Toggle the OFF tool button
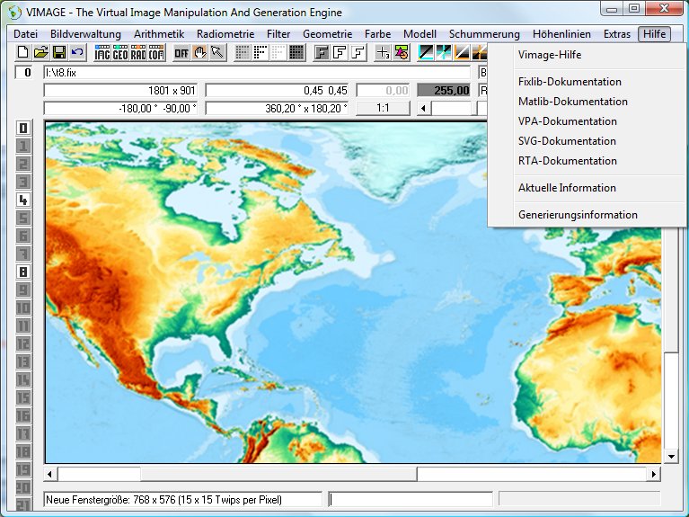 181,53
